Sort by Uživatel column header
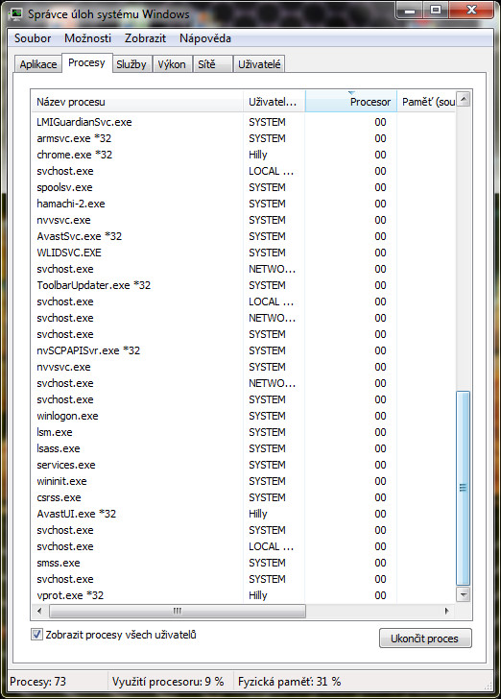Image resolution: width=501 pixels, height=699 pixels. tap(274, 101)
